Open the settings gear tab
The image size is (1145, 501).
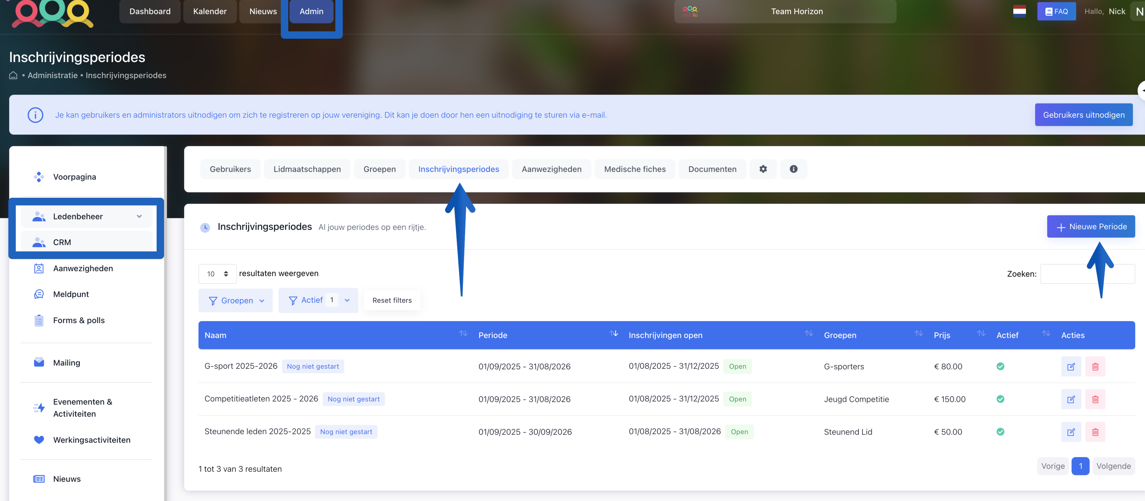point(763,169)
